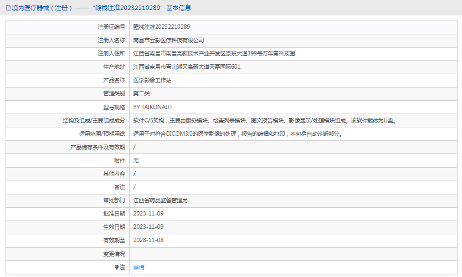The height and width of the screenshot is (277, 462).
Task: Select approving authority 江西省药品监督管理局
Action: pos(160,201)
